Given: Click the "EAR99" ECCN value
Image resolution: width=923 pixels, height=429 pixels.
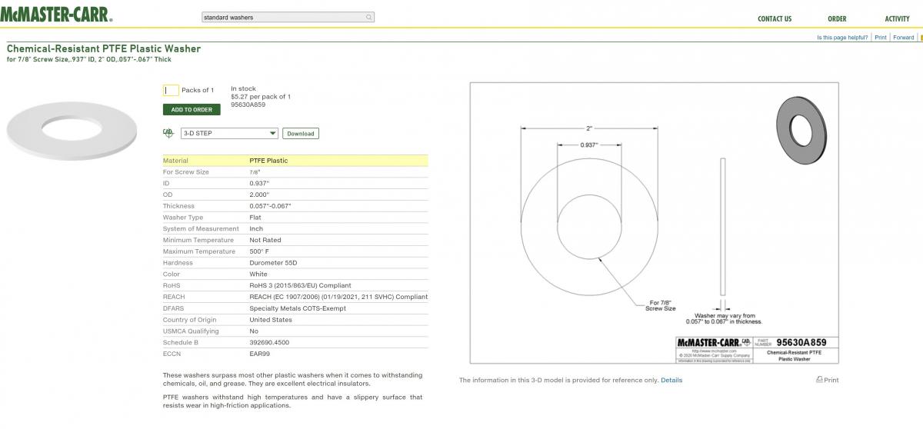Looking at the screenshot, I should (260, 354).
